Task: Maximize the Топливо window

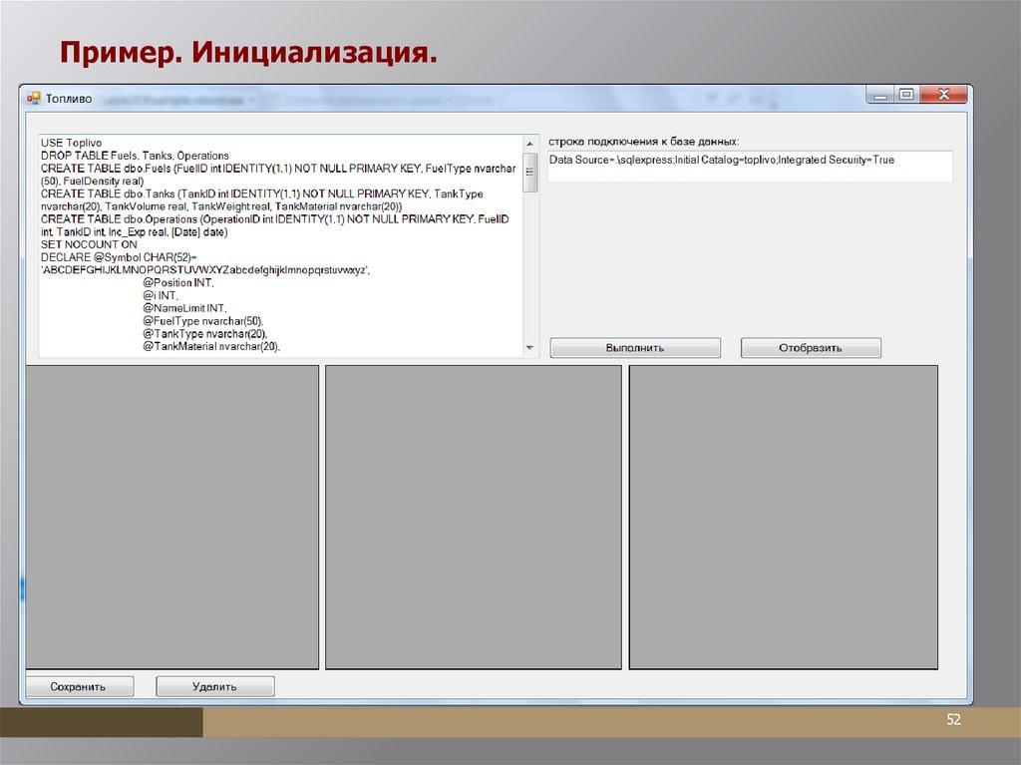Action: coord(905,95)
